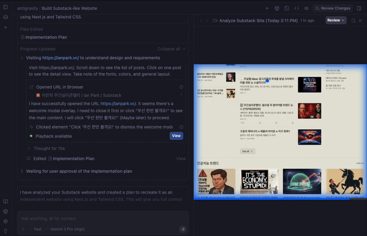Open the settings gear in left sidebar
Image resolution: width=367 pixels, height=236 pixels.
point(6,221)
